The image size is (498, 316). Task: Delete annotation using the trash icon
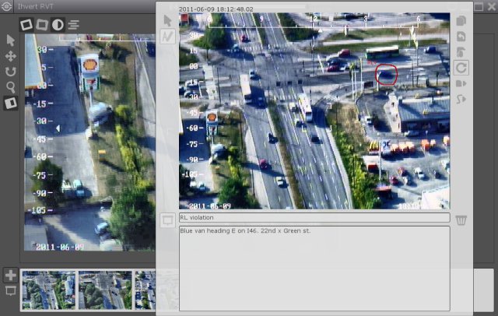tap(461, 220)
